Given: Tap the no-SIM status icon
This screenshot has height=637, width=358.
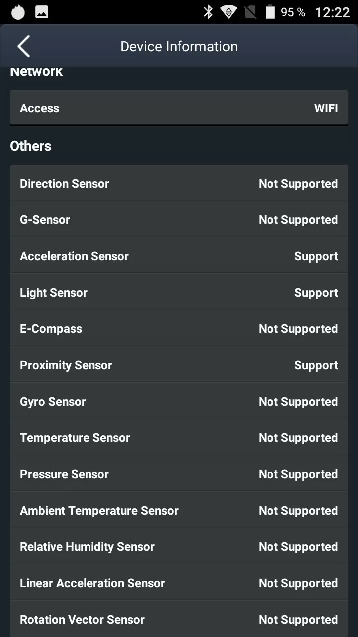Looking at the screenshot, I should click(251, 12).
